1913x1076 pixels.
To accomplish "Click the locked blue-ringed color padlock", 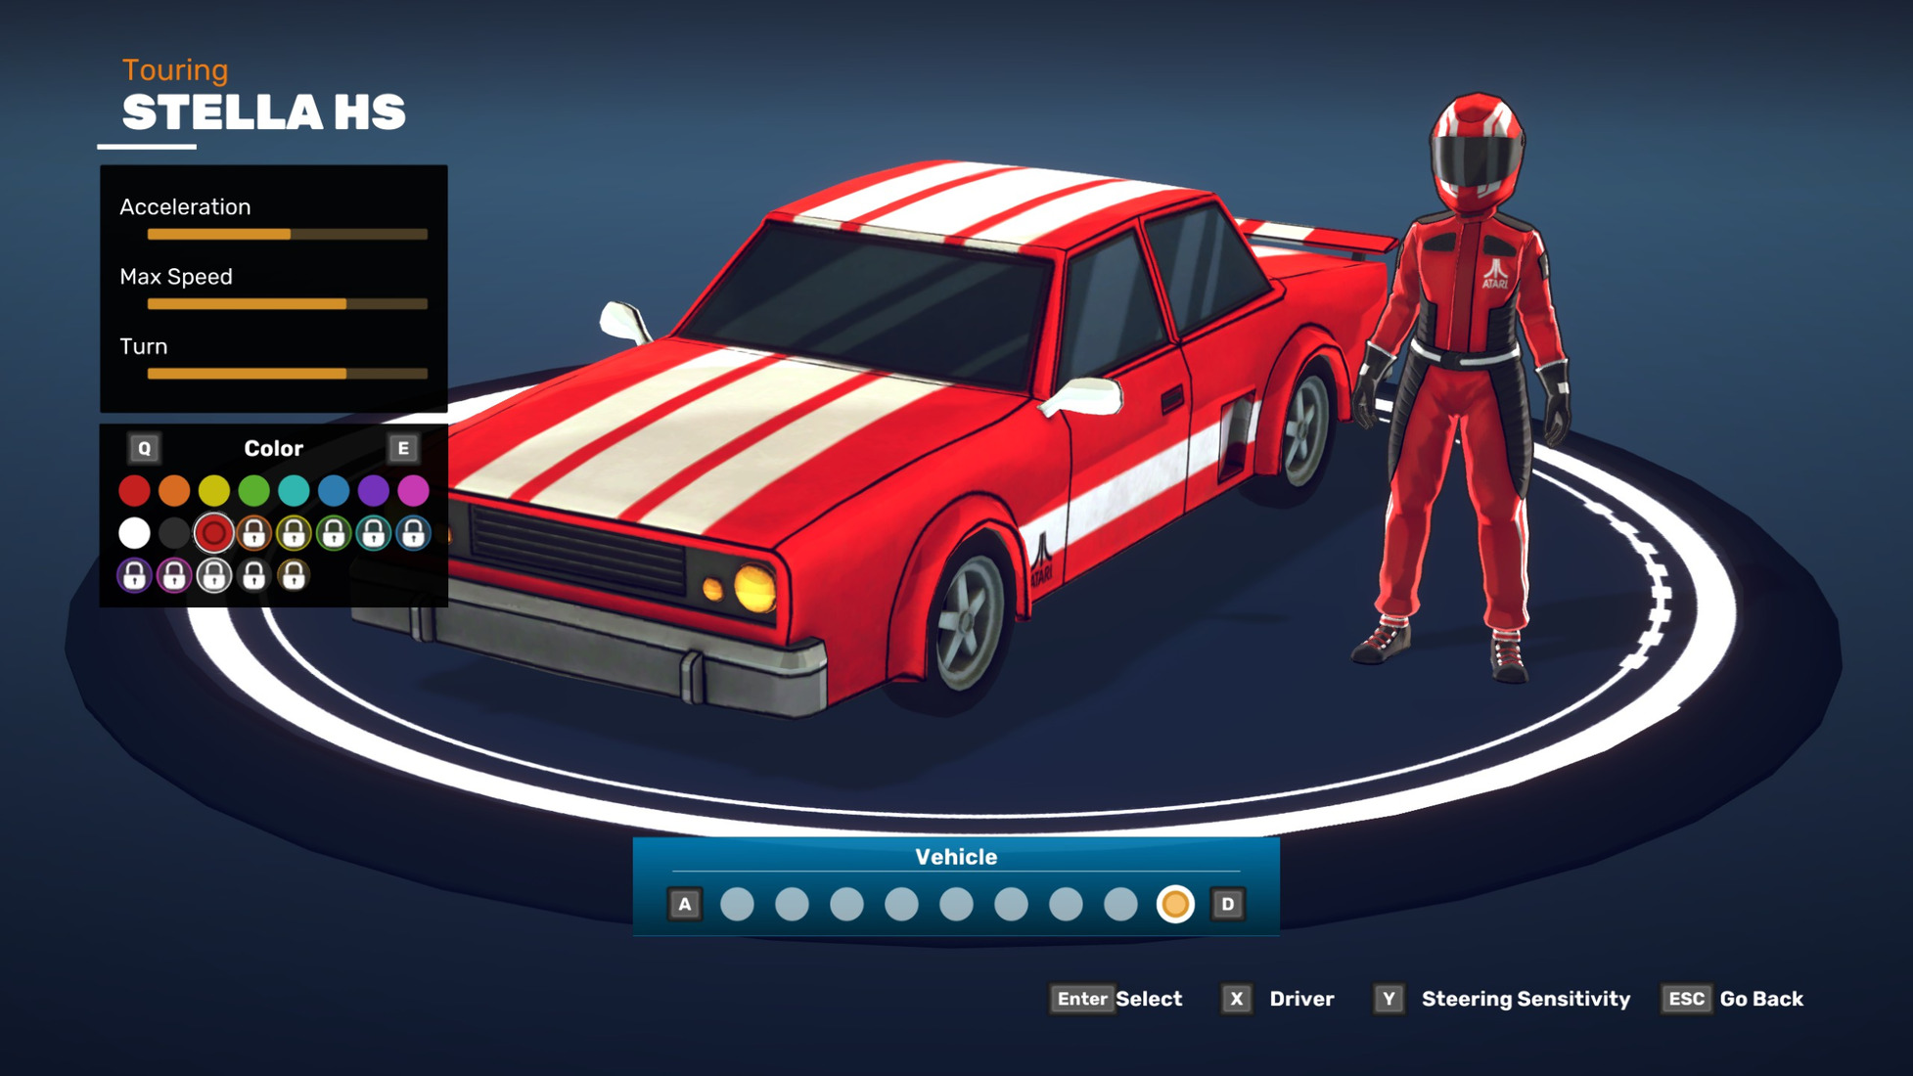I will (x=413, y=533).
